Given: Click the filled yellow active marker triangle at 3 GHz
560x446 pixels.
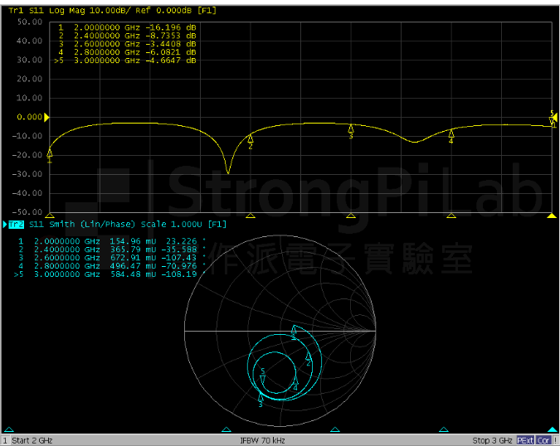Looking at the screenshot, I should [x=552, y=216].
